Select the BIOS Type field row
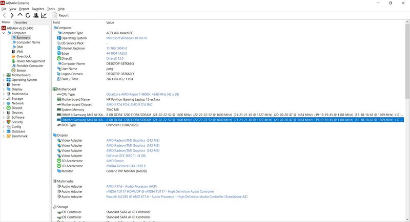 [x=69, y=125]
